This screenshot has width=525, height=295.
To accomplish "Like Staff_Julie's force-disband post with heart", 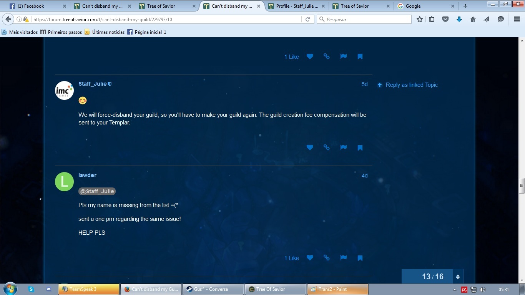I will pyautogui.click(x=310, y=147).
